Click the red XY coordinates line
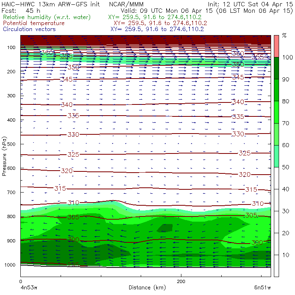This screenshot has width=295, height=295. [160, 23]
